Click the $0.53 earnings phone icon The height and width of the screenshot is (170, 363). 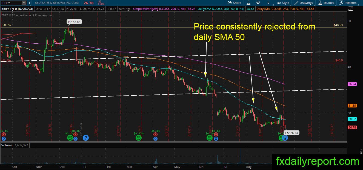pyautogui.click(x=216, y=134)
